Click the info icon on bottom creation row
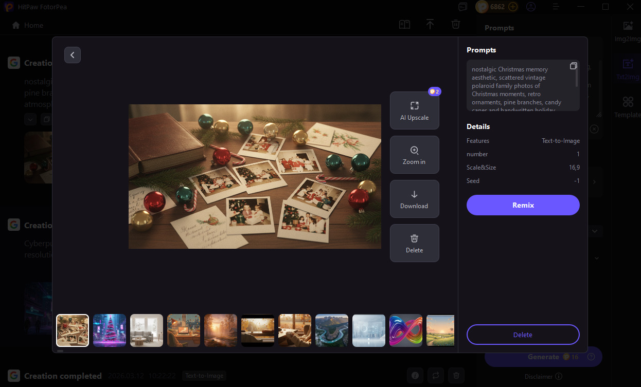The height and width of the screenshot is (387, 641). pyautogui.click(x=415, y=376)
